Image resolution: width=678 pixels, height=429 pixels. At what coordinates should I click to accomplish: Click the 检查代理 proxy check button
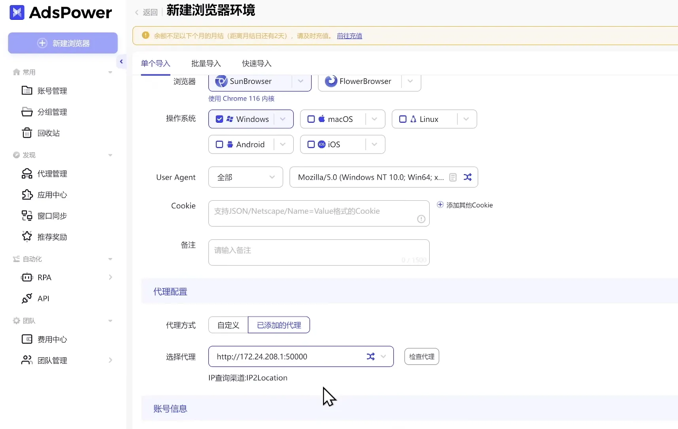[x=421, y=356]
